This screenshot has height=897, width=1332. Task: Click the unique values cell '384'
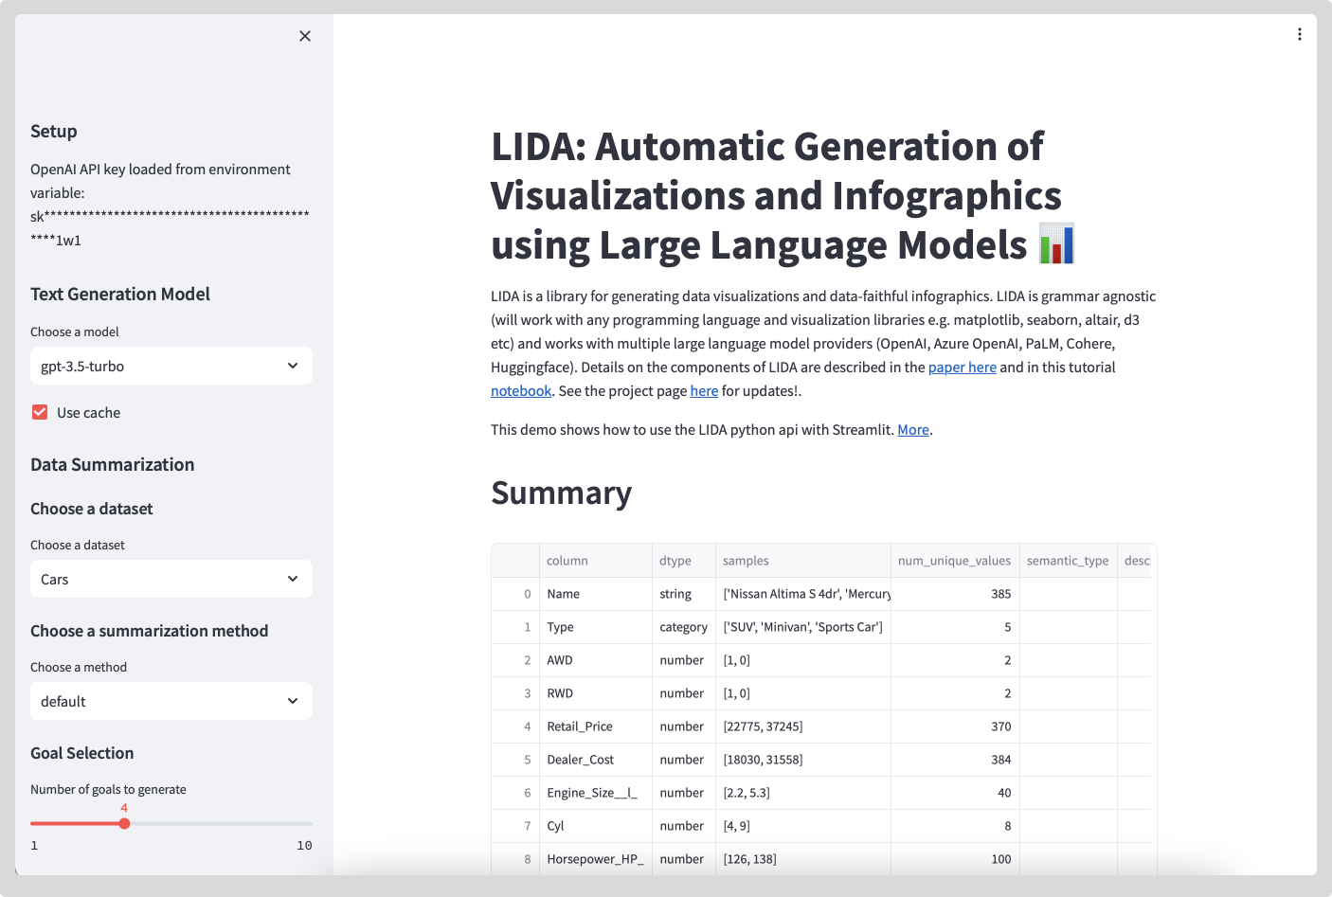coord(955,760)
